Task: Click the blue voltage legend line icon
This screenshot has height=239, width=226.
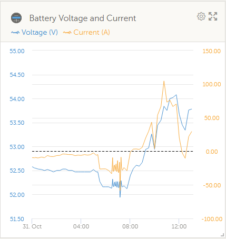Action: click(15, 33)
